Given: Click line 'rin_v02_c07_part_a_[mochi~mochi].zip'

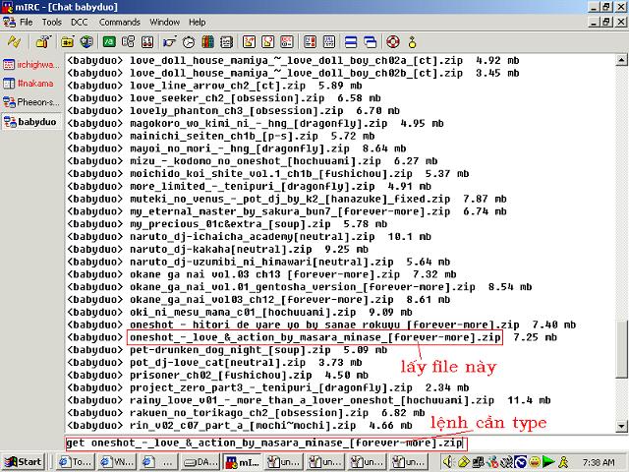Looking at the screenshot, I should point(243,425).
